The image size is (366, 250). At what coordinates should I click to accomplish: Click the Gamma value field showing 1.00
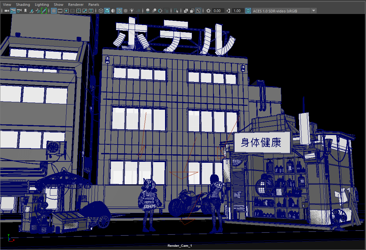[237, 11]
